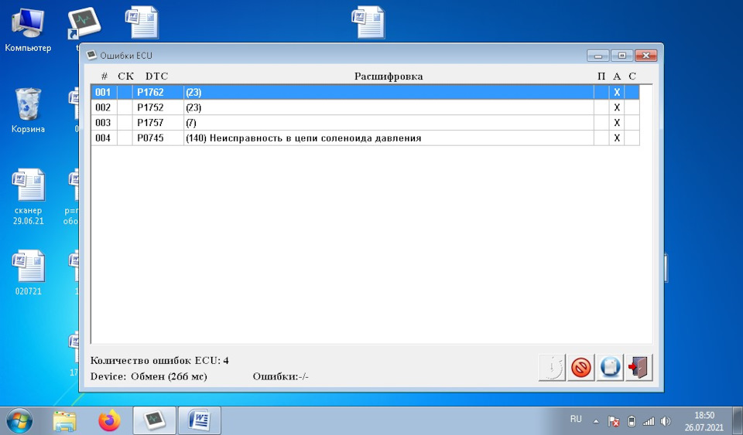
Task: Minimize the Ошибки ECU window
Action: 598,56
